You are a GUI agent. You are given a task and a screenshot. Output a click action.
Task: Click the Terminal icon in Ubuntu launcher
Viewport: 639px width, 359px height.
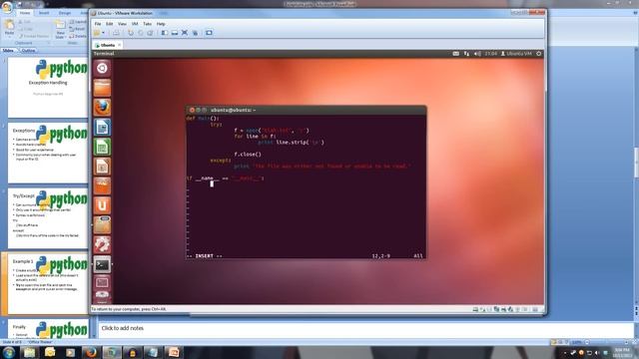click(x=102, y=264)
